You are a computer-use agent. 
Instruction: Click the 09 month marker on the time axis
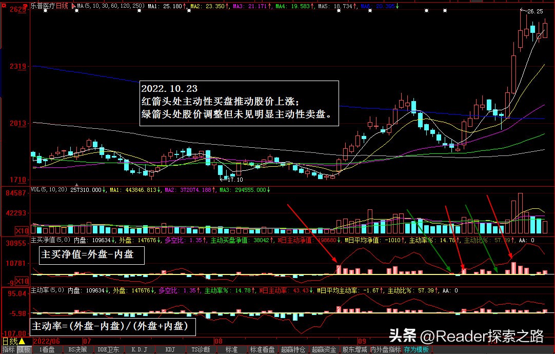362,342
